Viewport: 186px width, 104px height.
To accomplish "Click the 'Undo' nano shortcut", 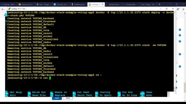I will tap(149, 92).
